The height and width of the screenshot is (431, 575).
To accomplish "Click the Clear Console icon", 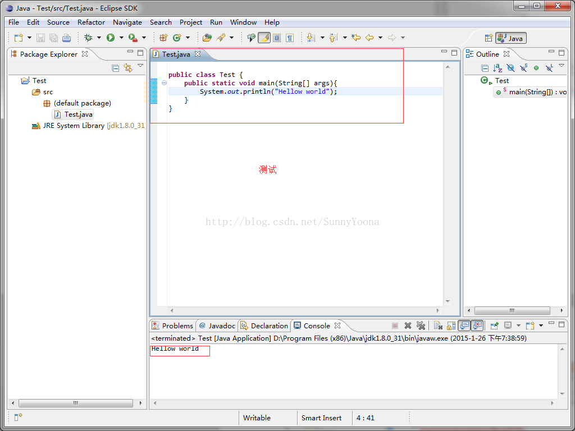I will pyautogui.click(x=438, y=325).
